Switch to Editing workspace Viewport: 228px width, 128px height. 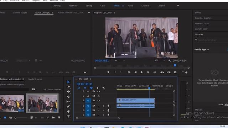point(89,6)
